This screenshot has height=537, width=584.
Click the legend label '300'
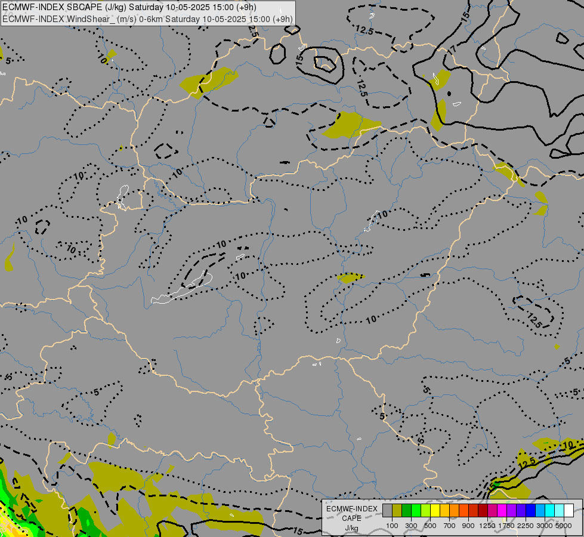(x=411, y=526)
